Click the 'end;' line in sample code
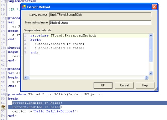 point(34,52)
